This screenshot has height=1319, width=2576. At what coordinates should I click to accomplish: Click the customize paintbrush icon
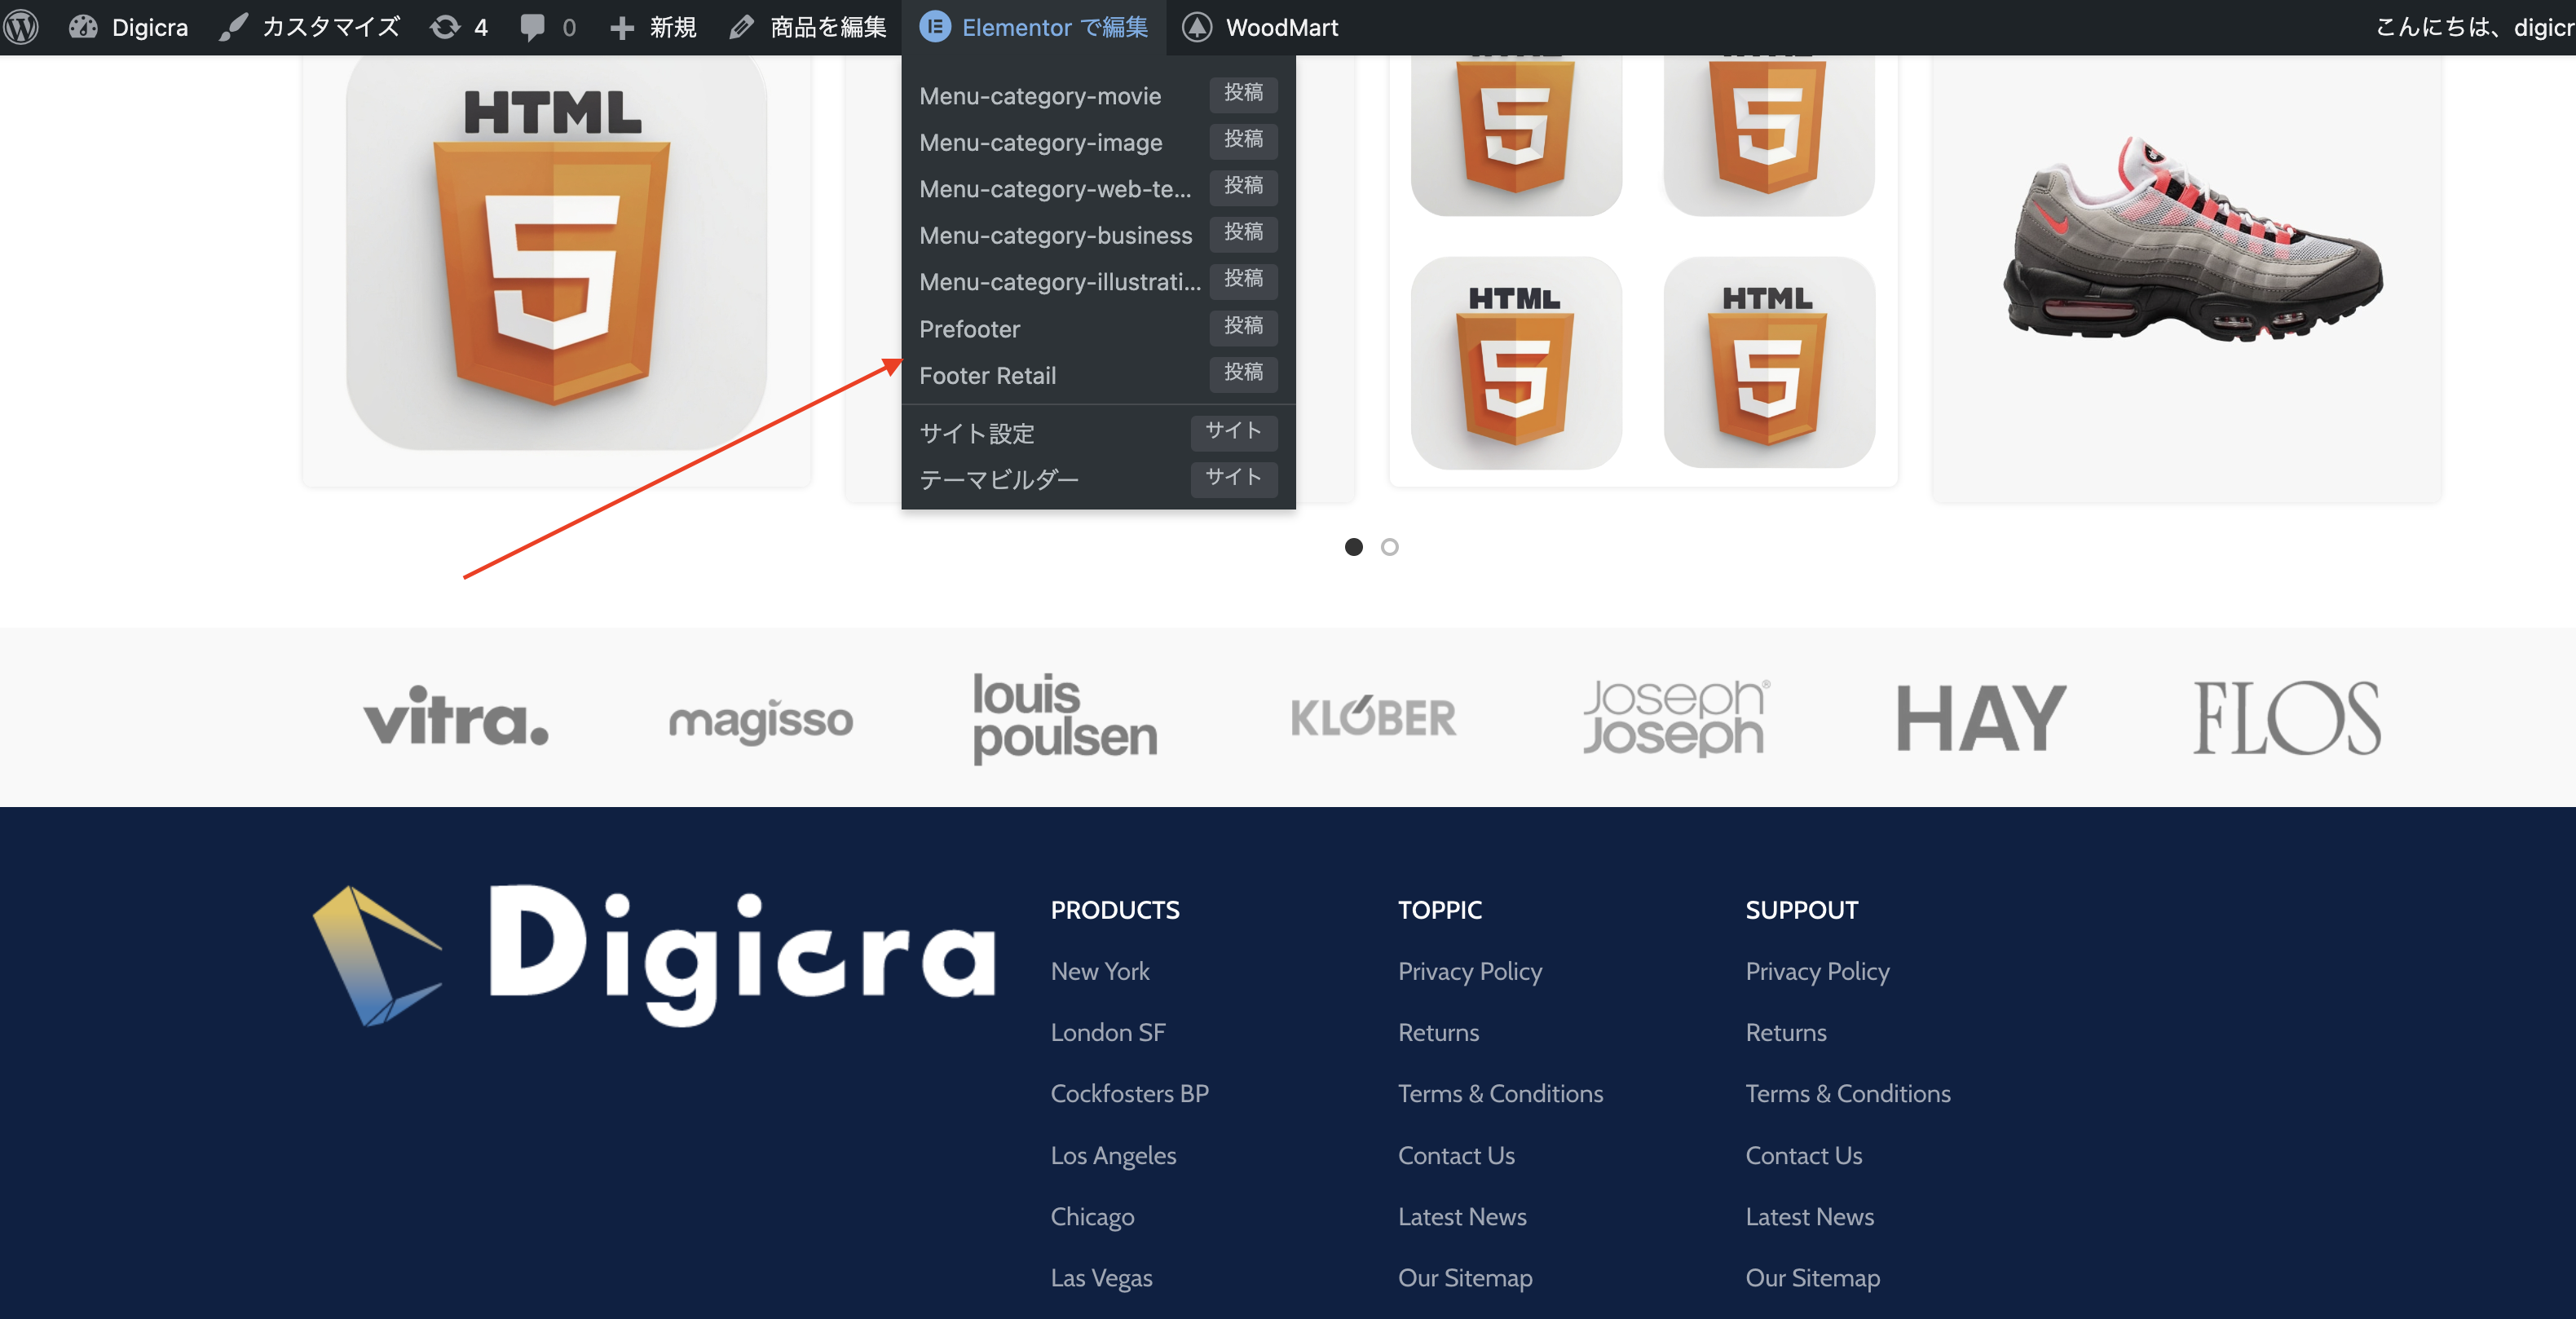click(x=233, y=27)
